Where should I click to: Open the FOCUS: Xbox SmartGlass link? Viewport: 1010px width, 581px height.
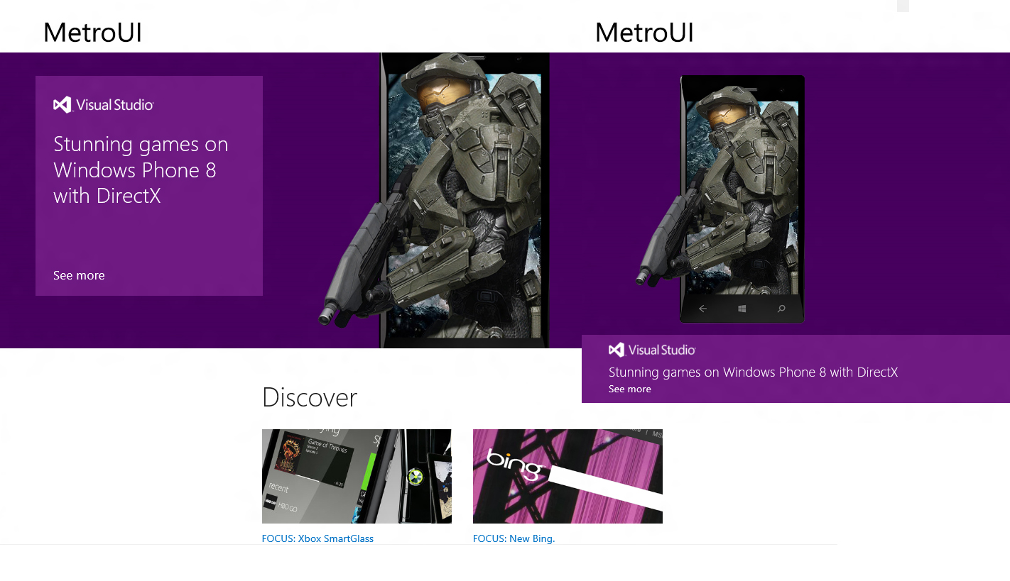pyautogui.click(x=317, y=538)
